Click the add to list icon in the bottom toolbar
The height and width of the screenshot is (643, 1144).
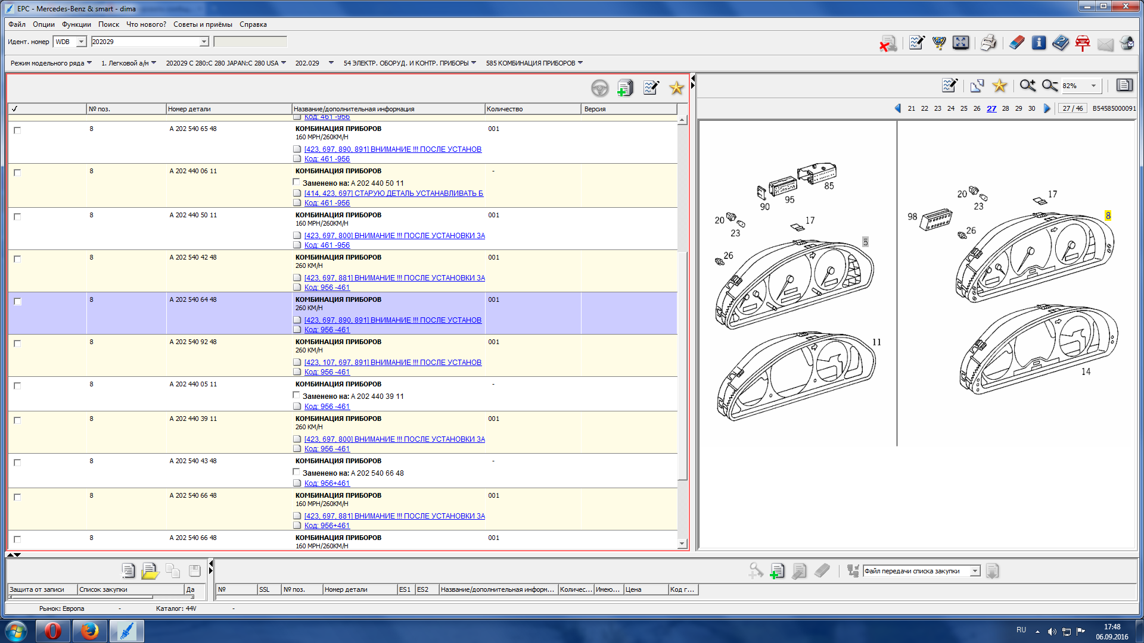tap(777, 571)
